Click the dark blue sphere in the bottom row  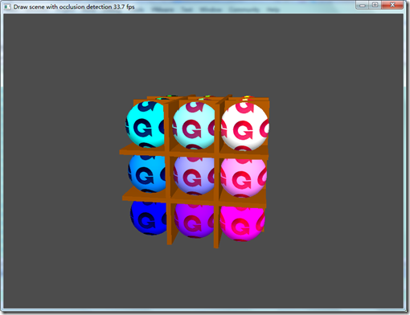[148, 218]
